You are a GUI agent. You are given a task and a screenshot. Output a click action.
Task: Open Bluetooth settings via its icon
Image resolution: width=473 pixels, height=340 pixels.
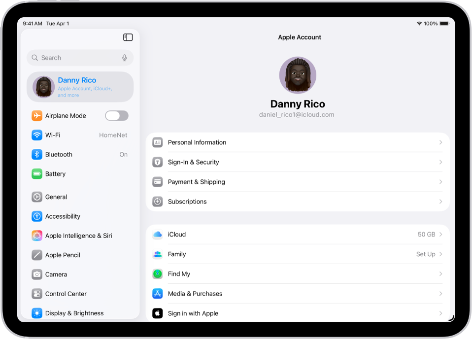pos(36,154)
